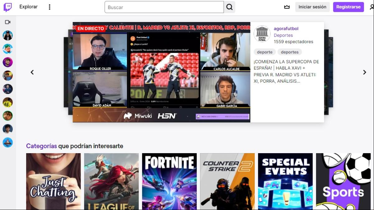Click the camera icon in the sidebar
Image resolution: width=374 pixels, height=210 pixels.
8,22
